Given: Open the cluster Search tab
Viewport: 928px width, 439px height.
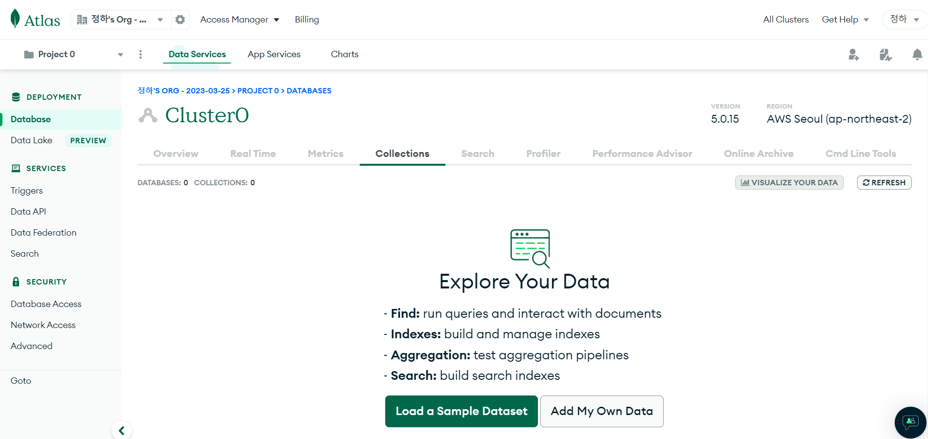Looking at the screenshot, I should [x=478, y=154].
